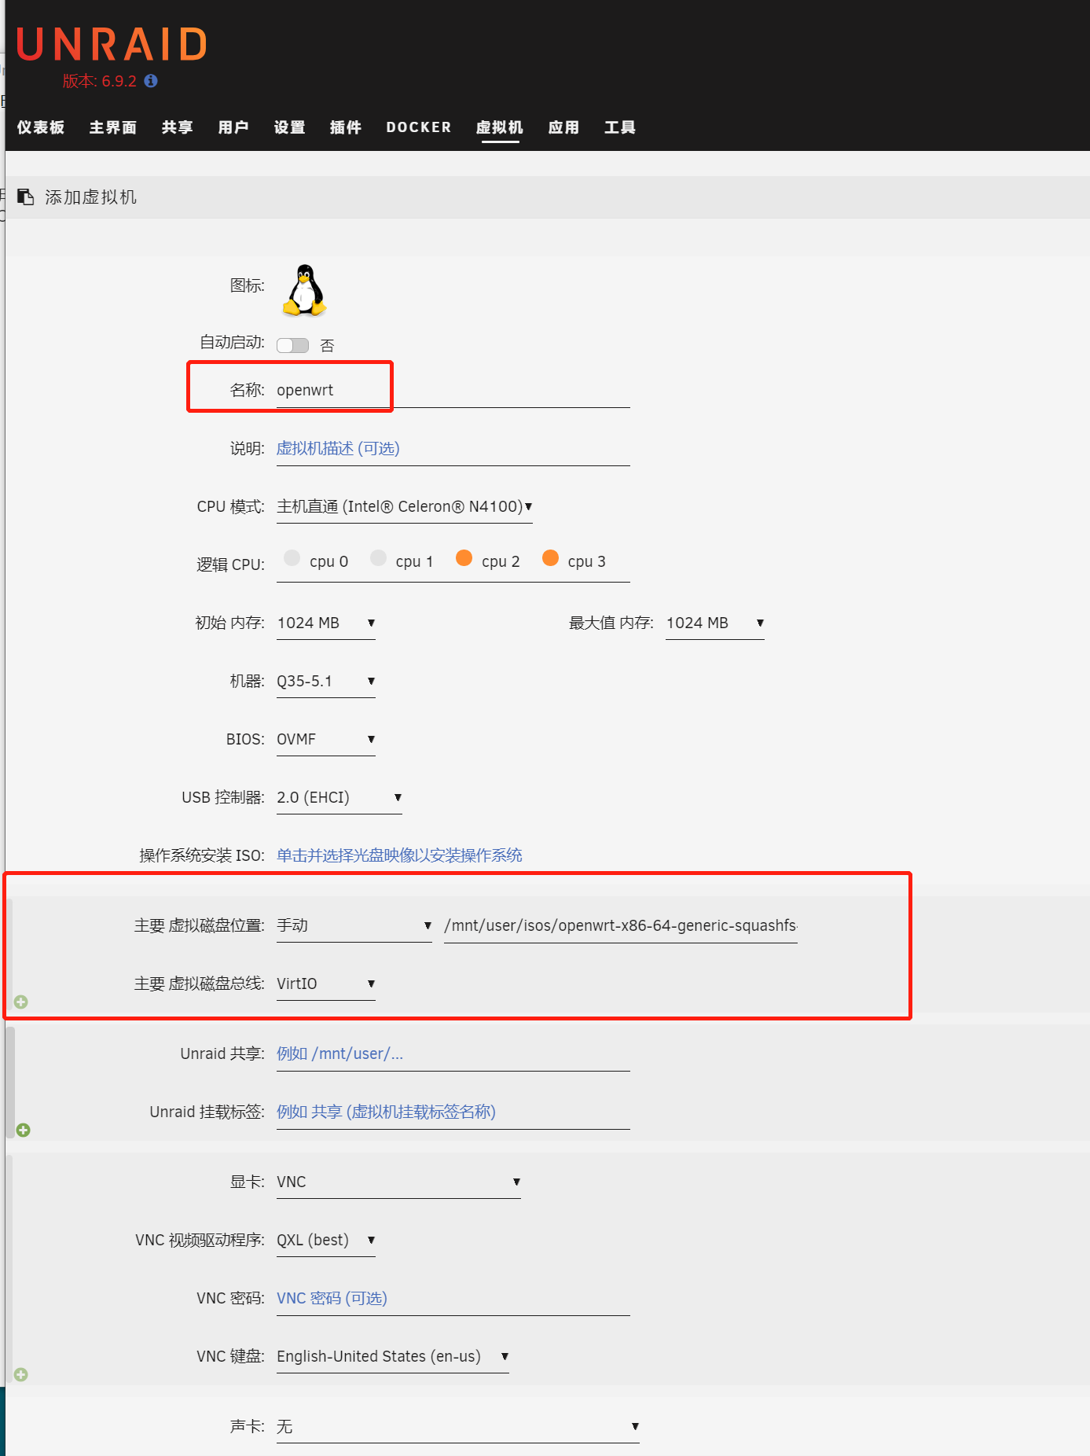The width and height of the screenshot is (1090, 1456).
Task: Deselect logical cpu 2
Action: click(464, 558)
